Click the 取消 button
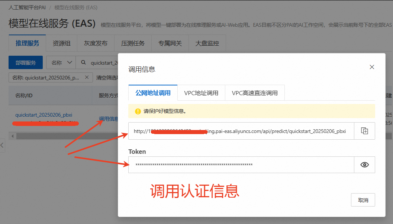Screen dimensions: 393x224 [363, 199]
